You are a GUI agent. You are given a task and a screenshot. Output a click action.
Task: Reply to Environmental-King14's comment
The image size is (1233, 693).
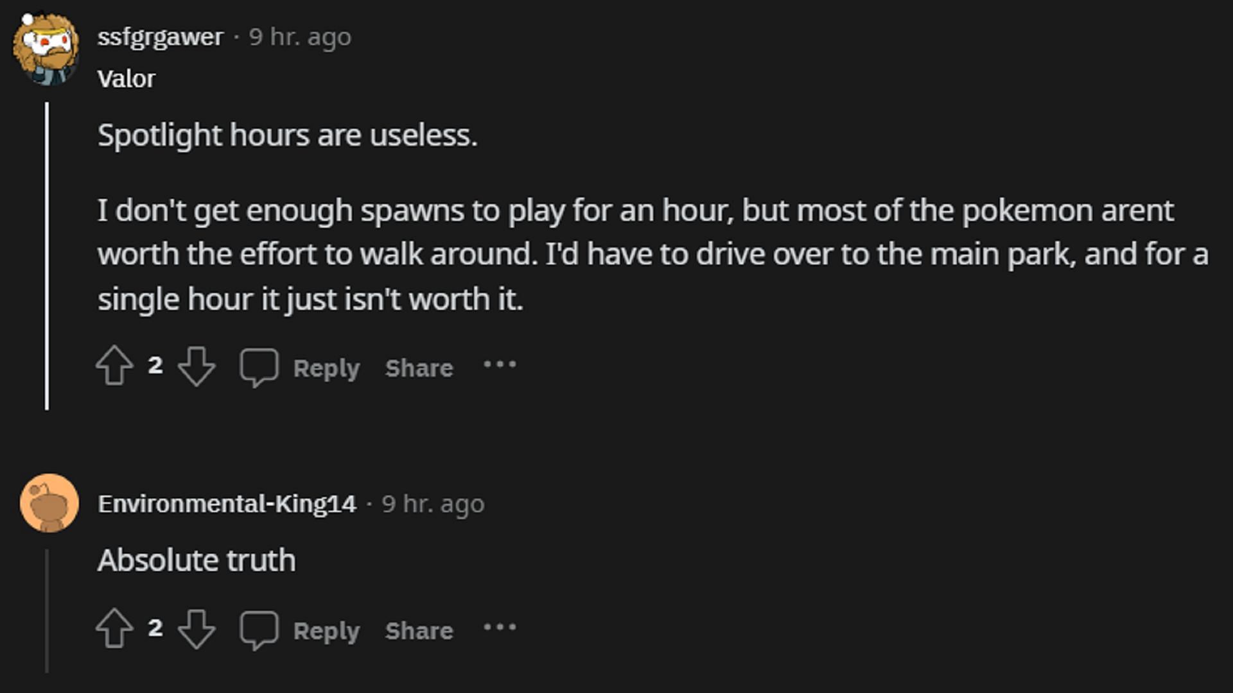[x=326, y=631]
